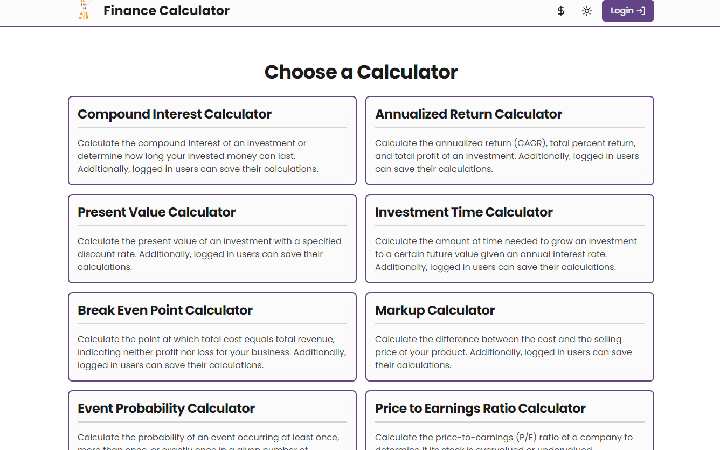The height and width of the screenshot is (450, 720).
Task: Open the Compound Interest Calculator card
Action: coord(212,141)
